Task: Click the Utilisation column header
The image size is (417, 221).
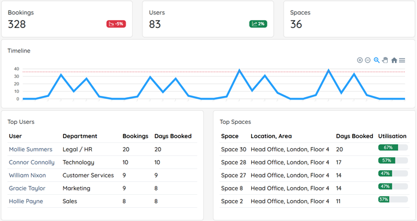Action: tap(393, 136)
